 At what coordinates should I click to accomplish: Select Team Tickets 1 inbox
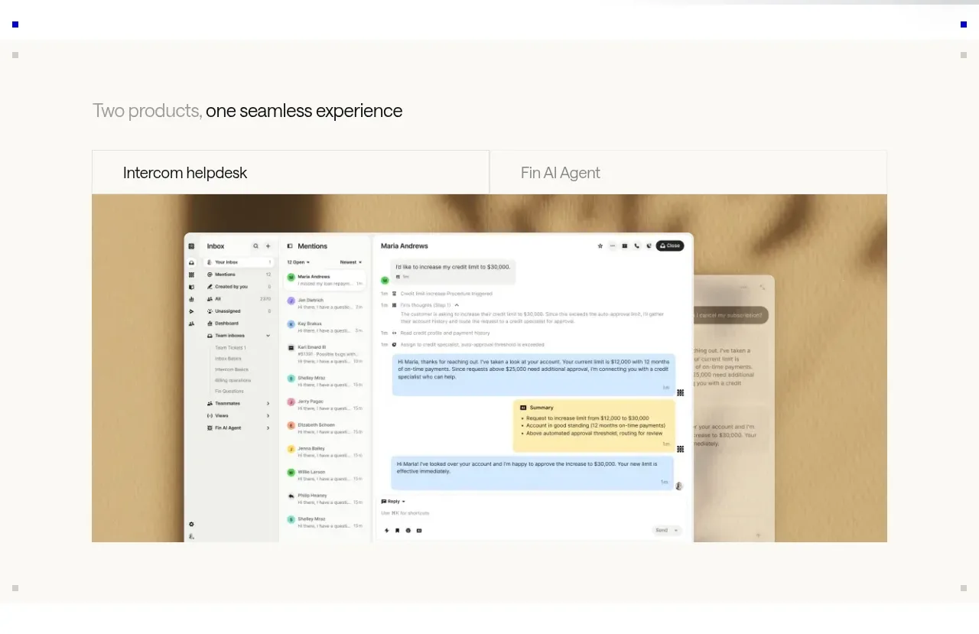tap(229, 348)
